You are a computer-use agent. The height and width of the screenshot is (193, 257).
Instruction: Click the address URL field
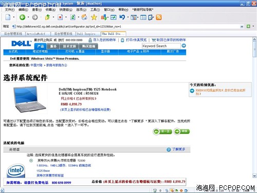127,26
